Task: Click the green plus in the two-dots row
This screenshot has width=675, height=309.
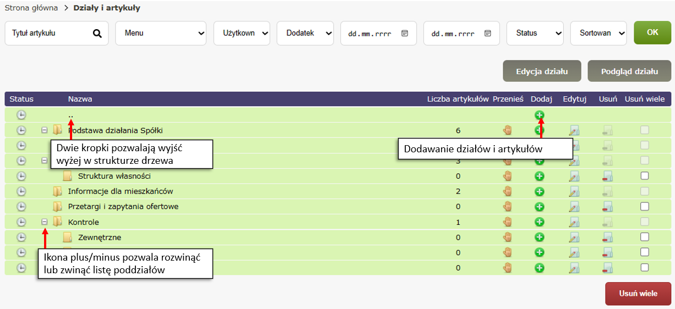Action: (539, 115)
